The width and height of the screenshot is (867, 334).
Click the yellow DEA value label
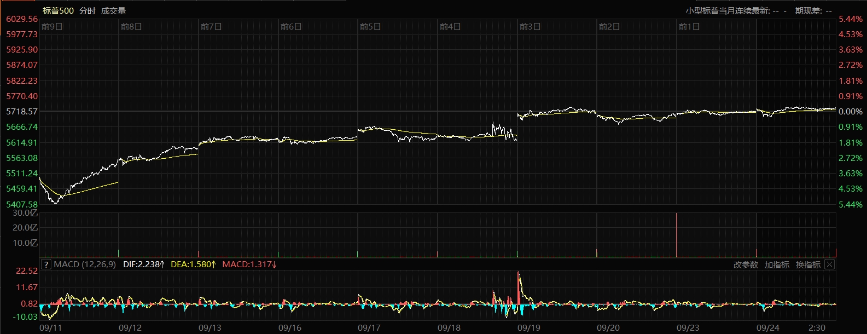tap(193, 264)
